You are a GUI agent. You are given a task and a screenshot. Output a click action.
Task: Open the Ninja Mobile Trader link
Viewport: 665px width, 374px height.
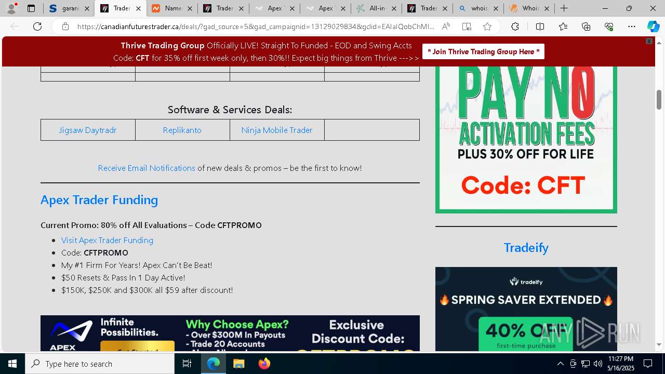click(277, 130)
